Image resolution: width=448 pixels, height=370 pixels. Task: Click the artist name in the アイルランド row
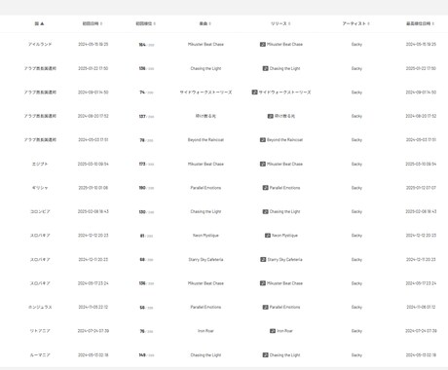coord(356,44)
